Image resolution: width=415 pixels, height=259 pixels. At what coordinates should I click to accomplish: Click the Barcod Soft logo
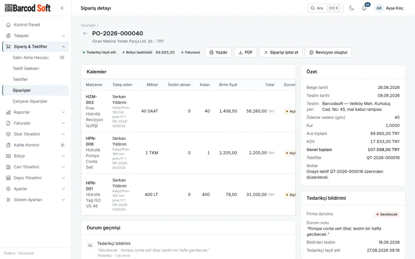pyautogui.click(x=28, y=8)
